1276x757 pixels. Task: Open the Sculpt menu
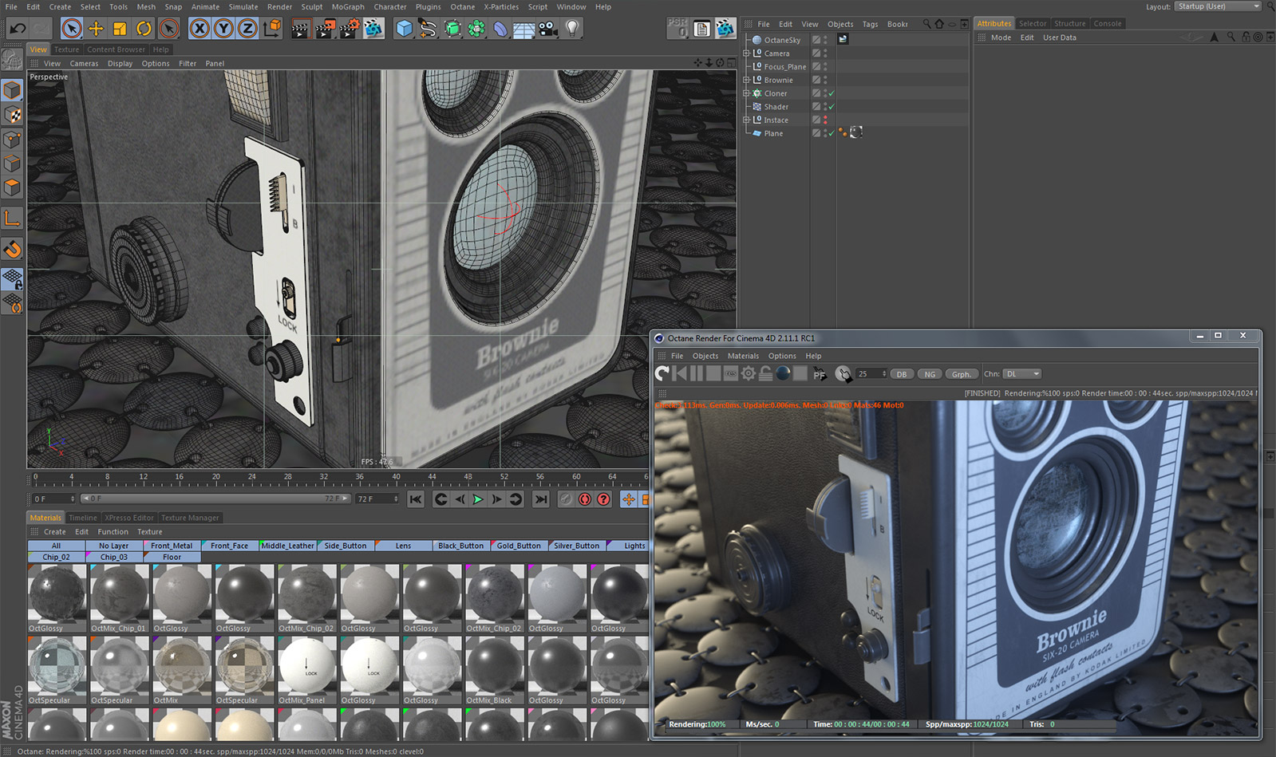click(311, 6)
